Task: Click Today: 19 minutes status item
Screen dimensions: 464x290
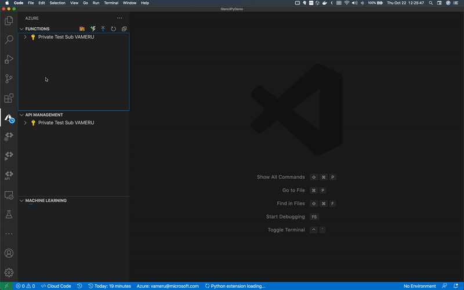Action: [110, 286]
